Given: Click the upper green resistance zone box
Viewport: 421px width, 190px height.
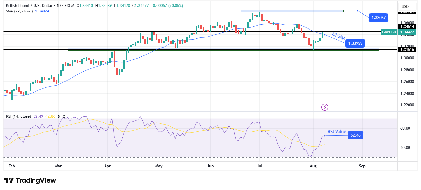Looking at the screenshot, I should [292, 11].
